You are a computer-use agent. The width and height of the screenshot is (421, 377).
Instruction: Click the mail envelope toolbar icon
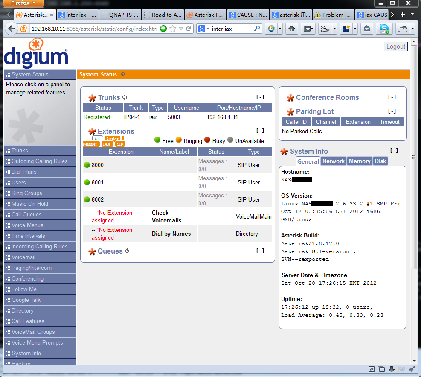click(366, 29)
